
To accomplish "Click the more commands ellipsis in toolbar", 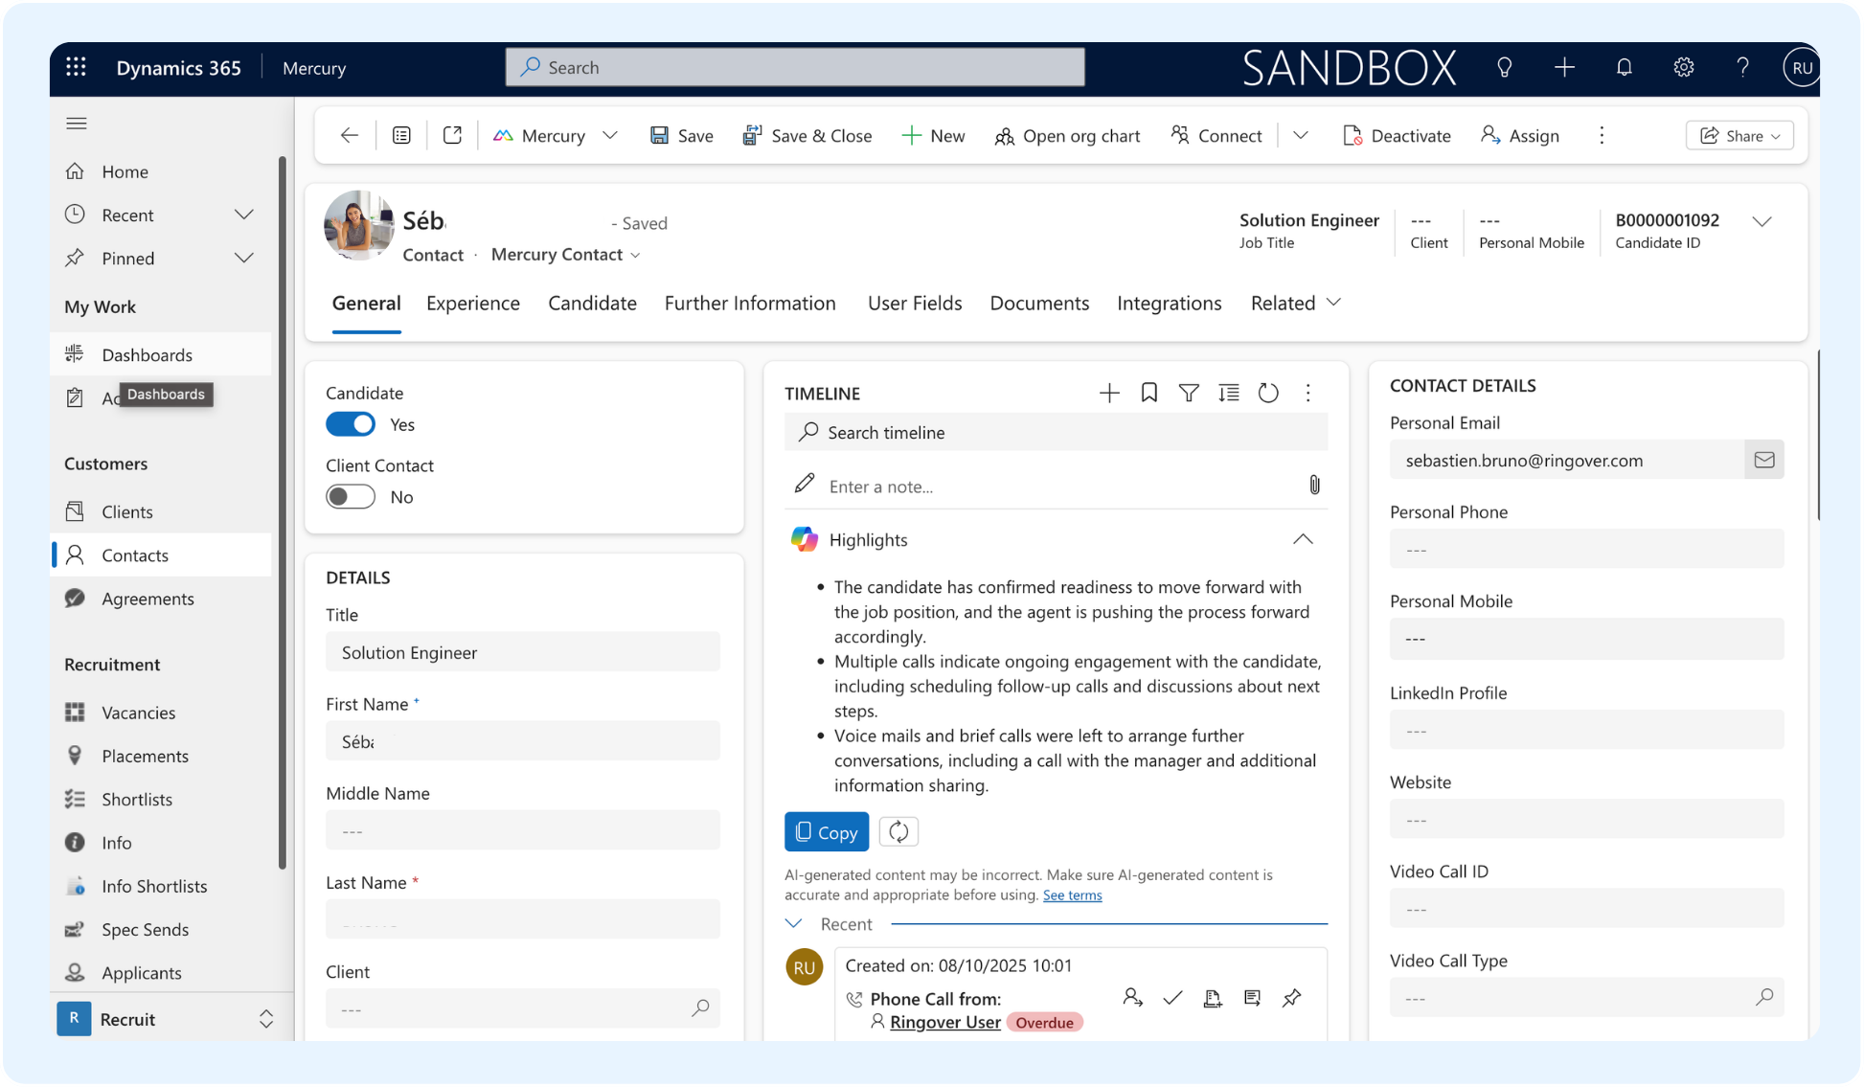I will (1602, 136).
